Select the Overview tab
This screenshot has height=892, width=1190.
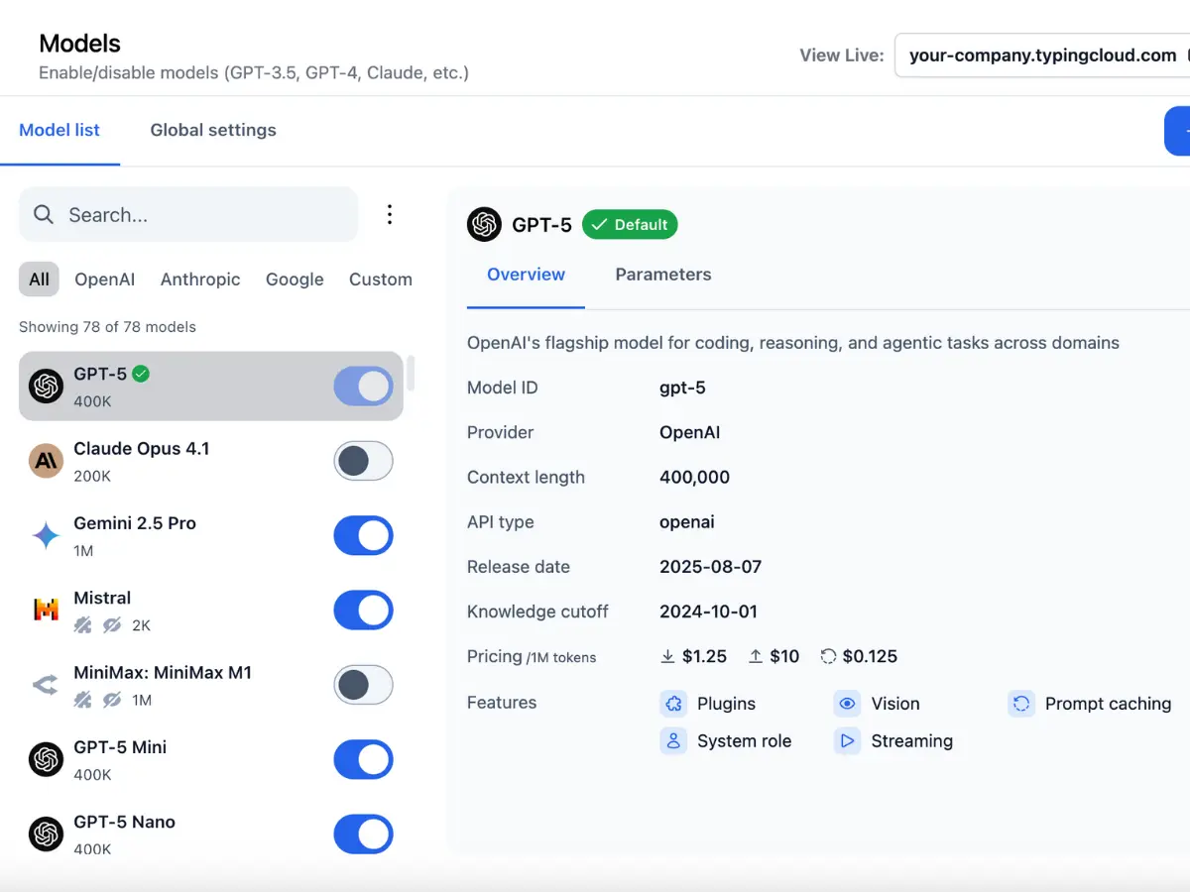coord(526,275)
